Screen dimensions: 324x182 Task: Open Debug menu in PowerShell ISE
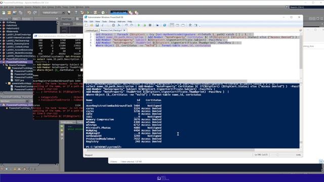(x=112, y=21)
